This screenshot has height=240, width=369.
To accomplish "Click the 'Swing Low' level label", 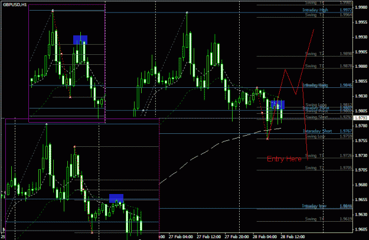I will (315, 136).
